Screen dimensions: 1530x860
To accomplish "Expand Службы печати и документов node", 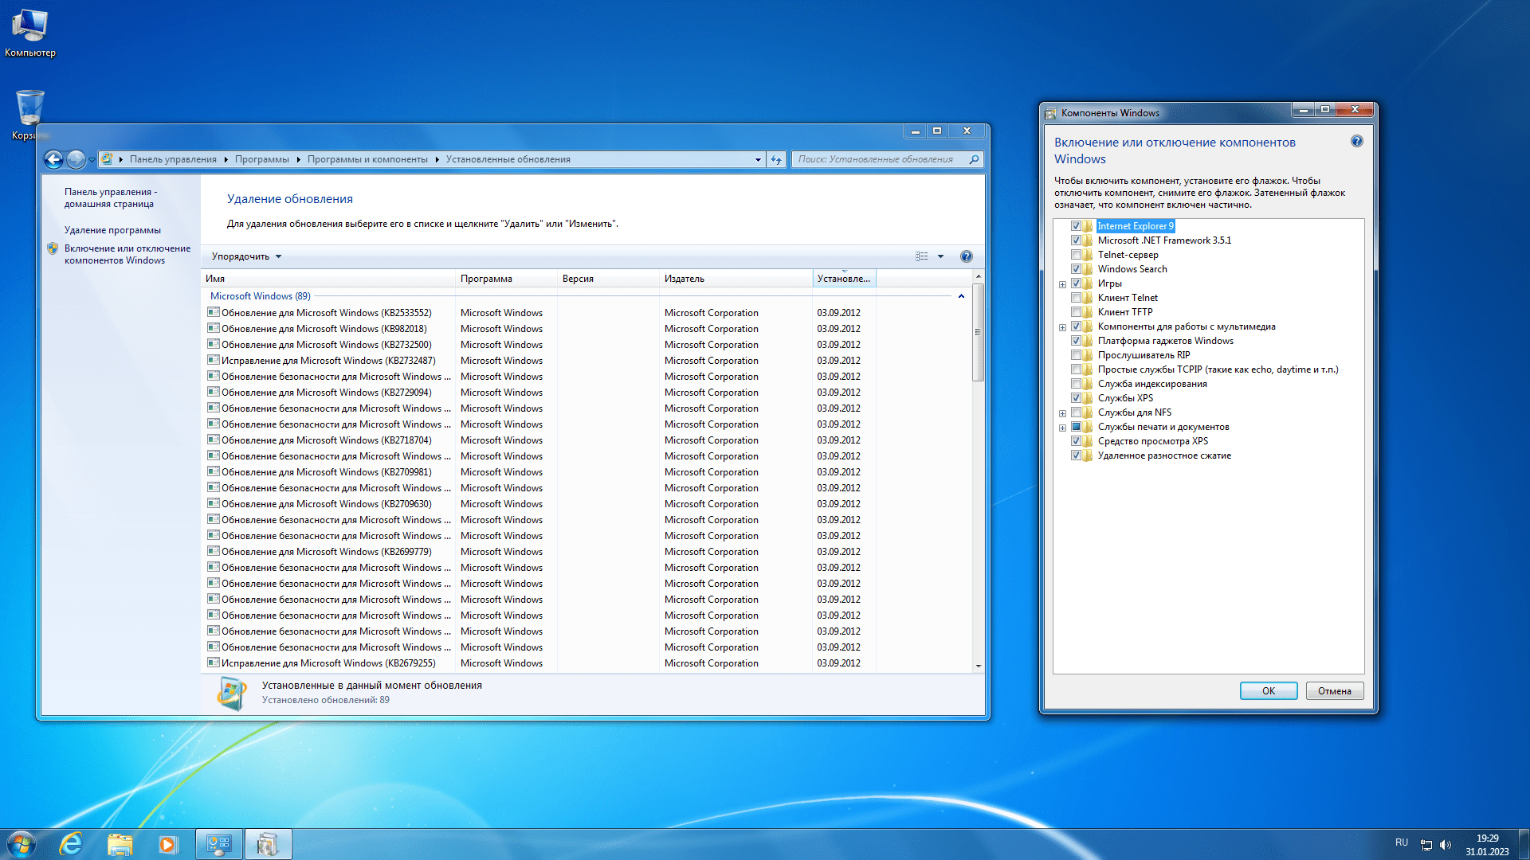I will click(x=1062, y=428).
